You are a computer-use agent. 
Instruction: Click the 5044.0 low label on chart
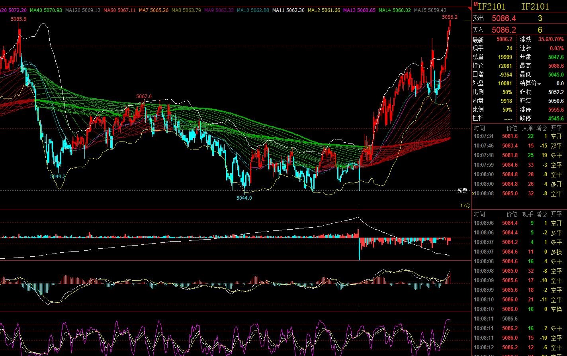[244, 198]
